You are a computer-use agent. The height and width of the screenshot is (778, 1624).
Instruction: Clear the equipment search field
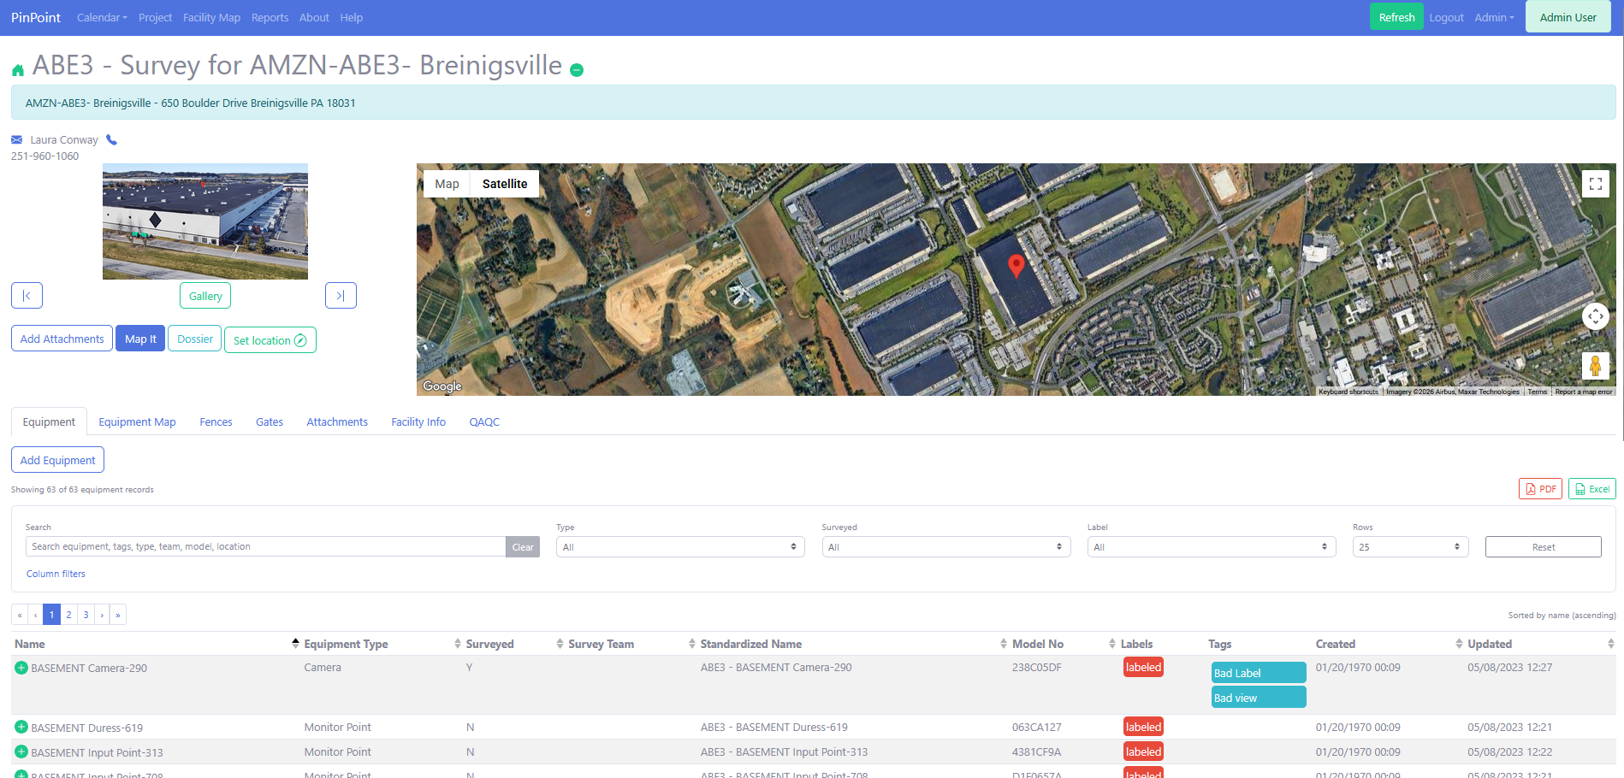click(523, 547)
